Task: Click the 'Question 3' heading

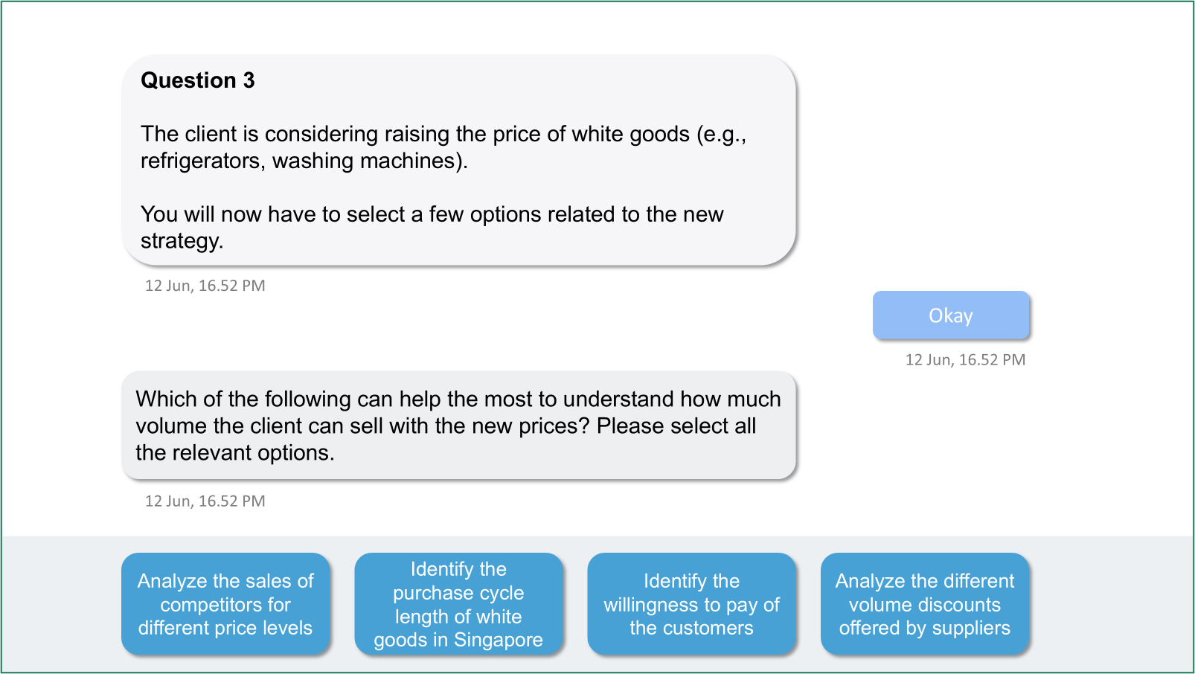Action: [198, 80]
